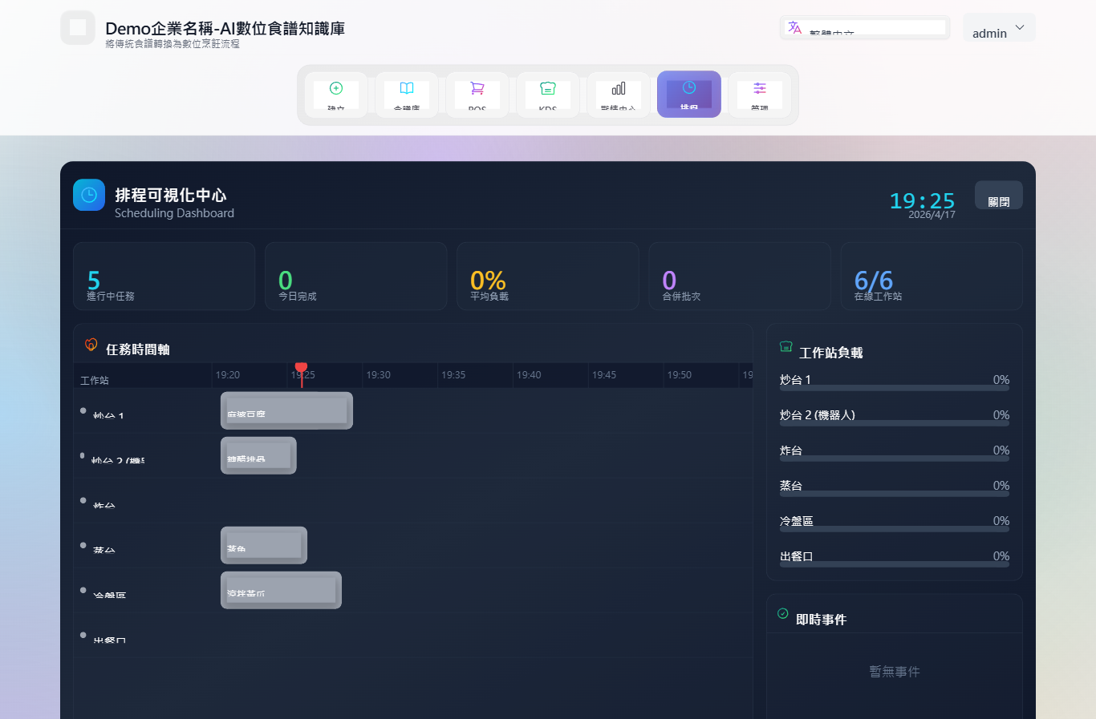This screenshot has height=719, width=1096.
Task: Open the 戰情中心 analytics bar-chart icon
Action: tap(619, 88)
